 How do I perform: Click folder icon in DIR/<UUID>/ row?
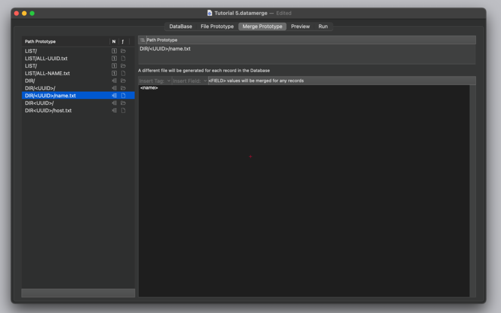(x=123, y=88)
